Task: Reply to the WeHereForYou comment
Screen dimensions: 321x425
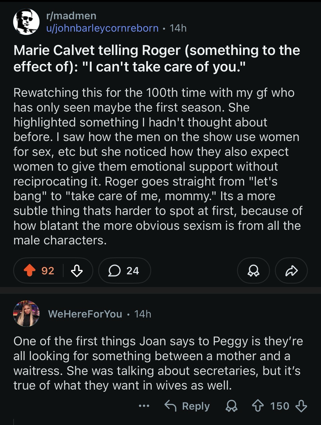Action: click(187, 406)
